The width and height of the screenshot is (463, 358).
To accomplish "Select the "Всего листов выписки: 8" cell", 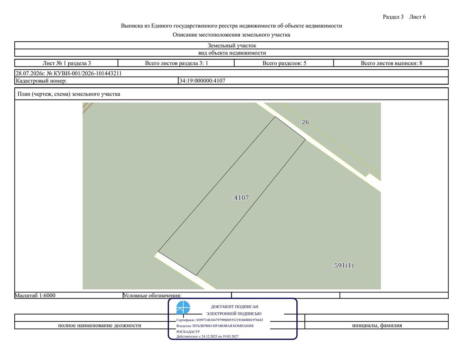I will coord(391,63).
